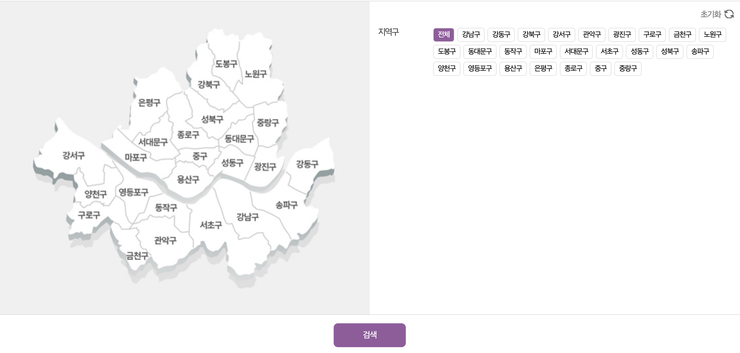Click 서초구 district on the map

(211, 225)
